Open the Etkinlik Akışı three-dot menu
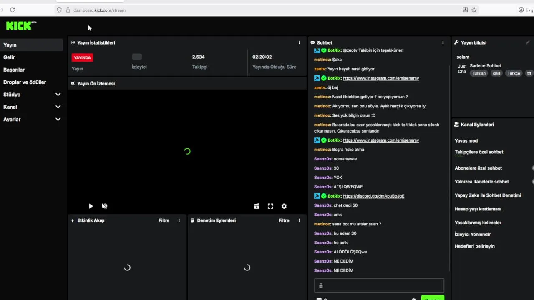534x300 pixels. coord(179,220)
